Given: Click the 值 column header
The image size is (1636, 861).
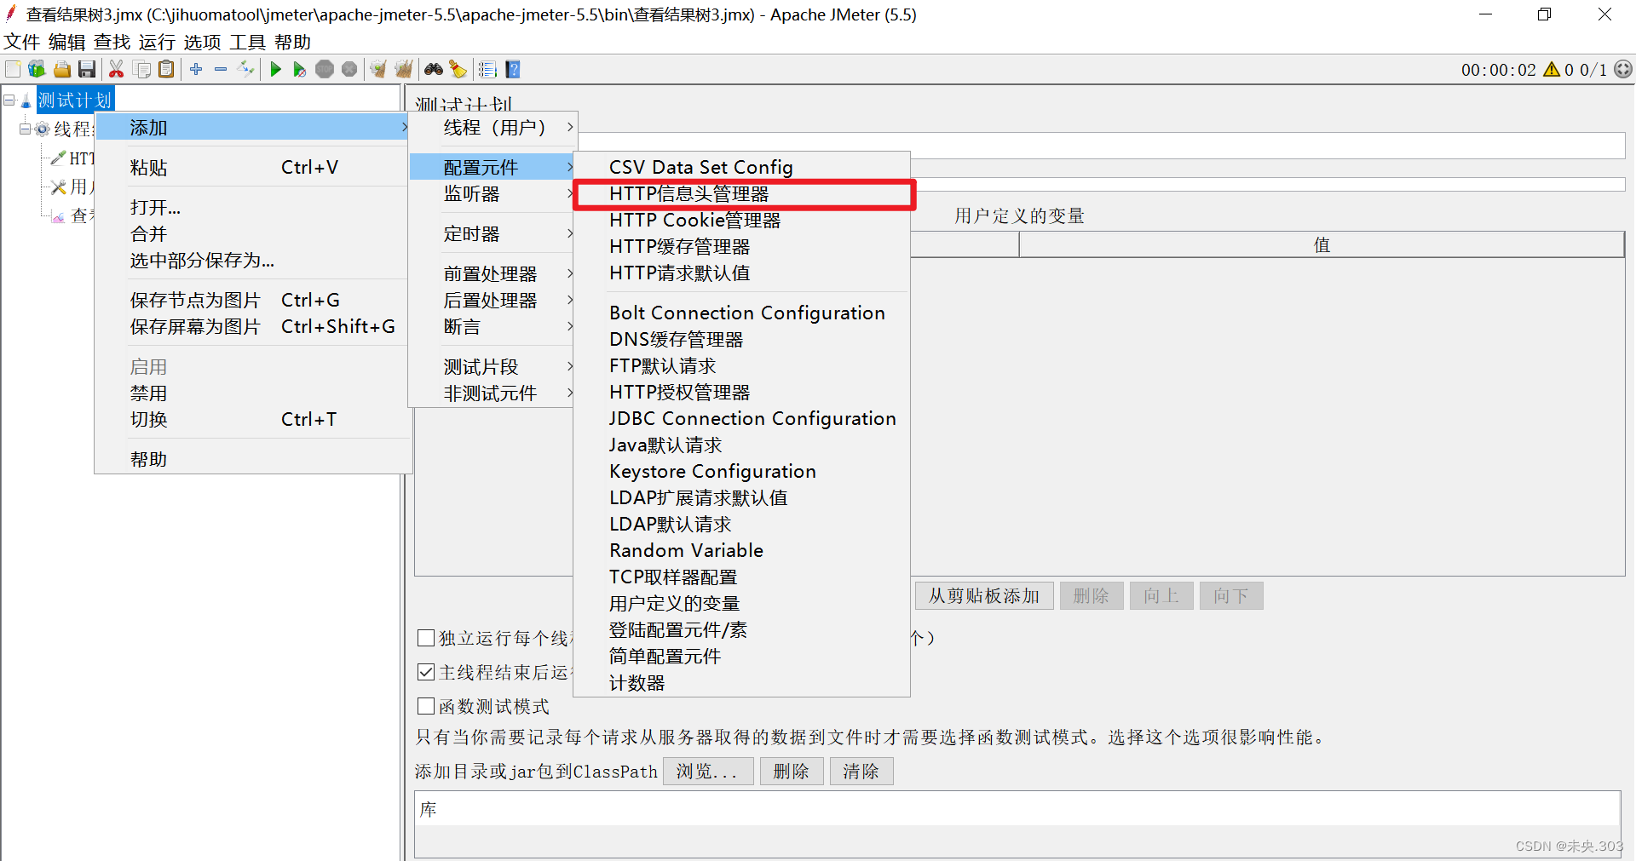Looking at the screenshot, I should [1322, 245].
